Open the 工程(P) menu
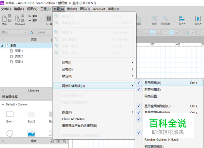This screenshot has width=204, height=148. coord(45,9)
